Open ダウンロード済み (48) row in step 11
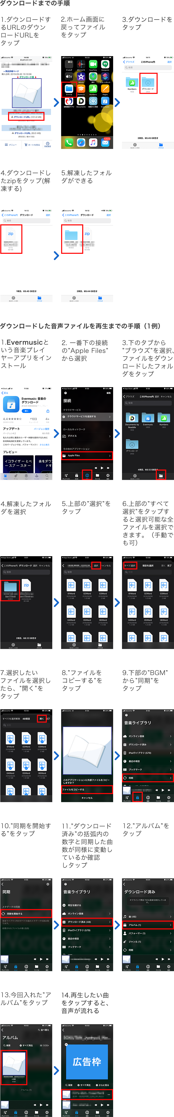The image size is (174, 1117). (87, 922)
